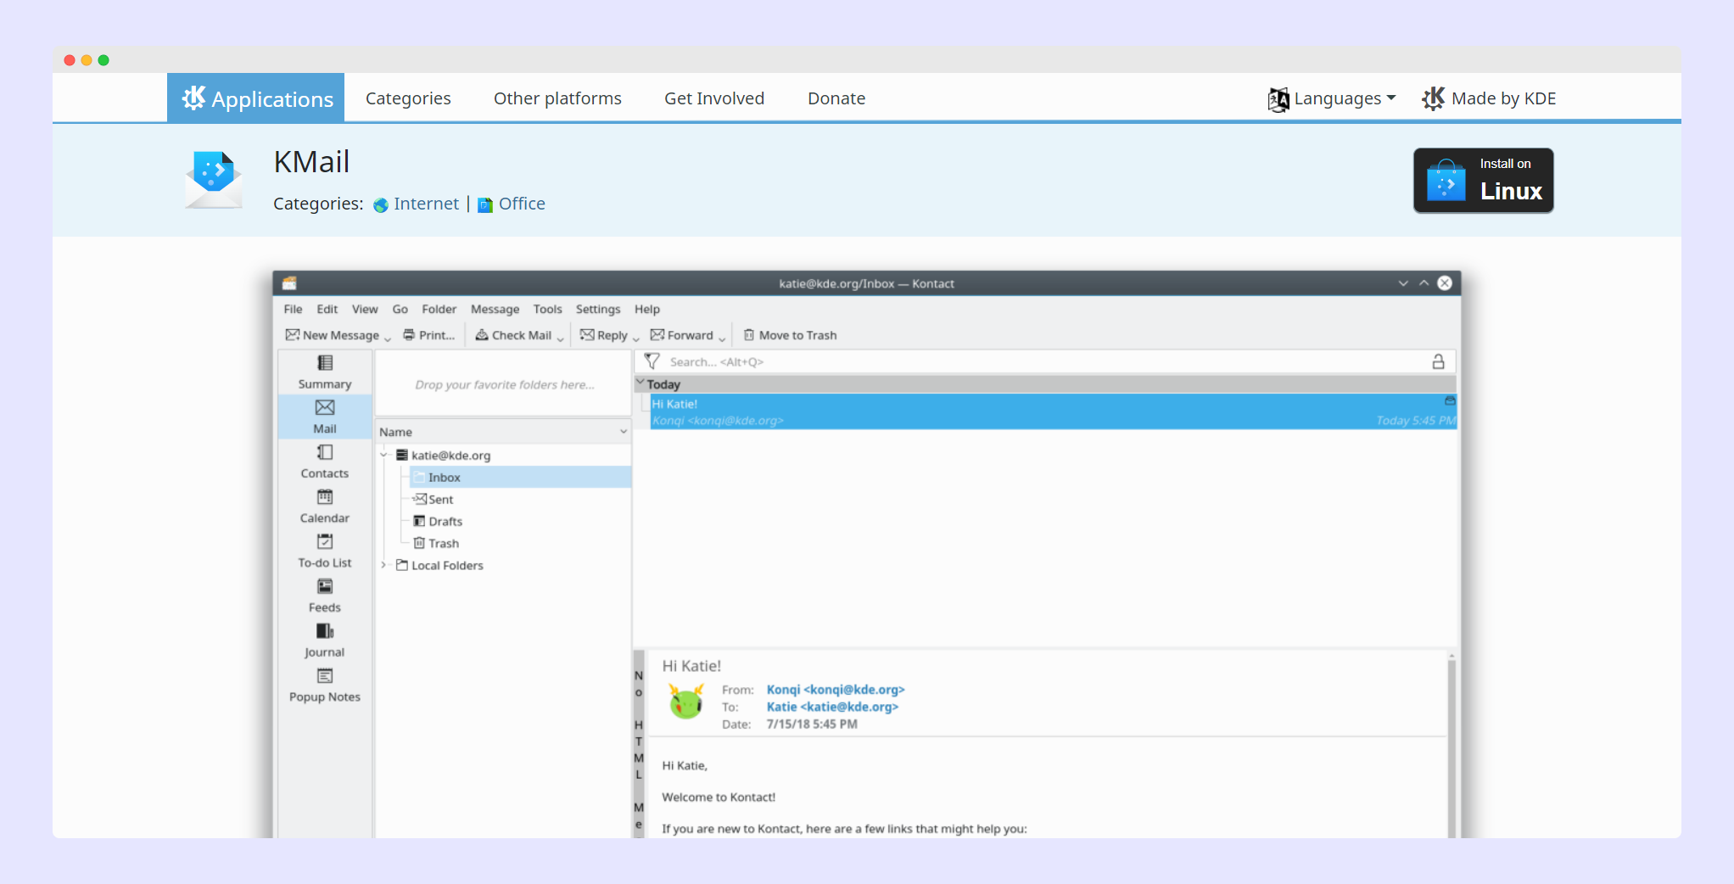Viewport: 1734px width, 884px height.
Task: Open the Languages dropdown
Action: (1332, 98)
